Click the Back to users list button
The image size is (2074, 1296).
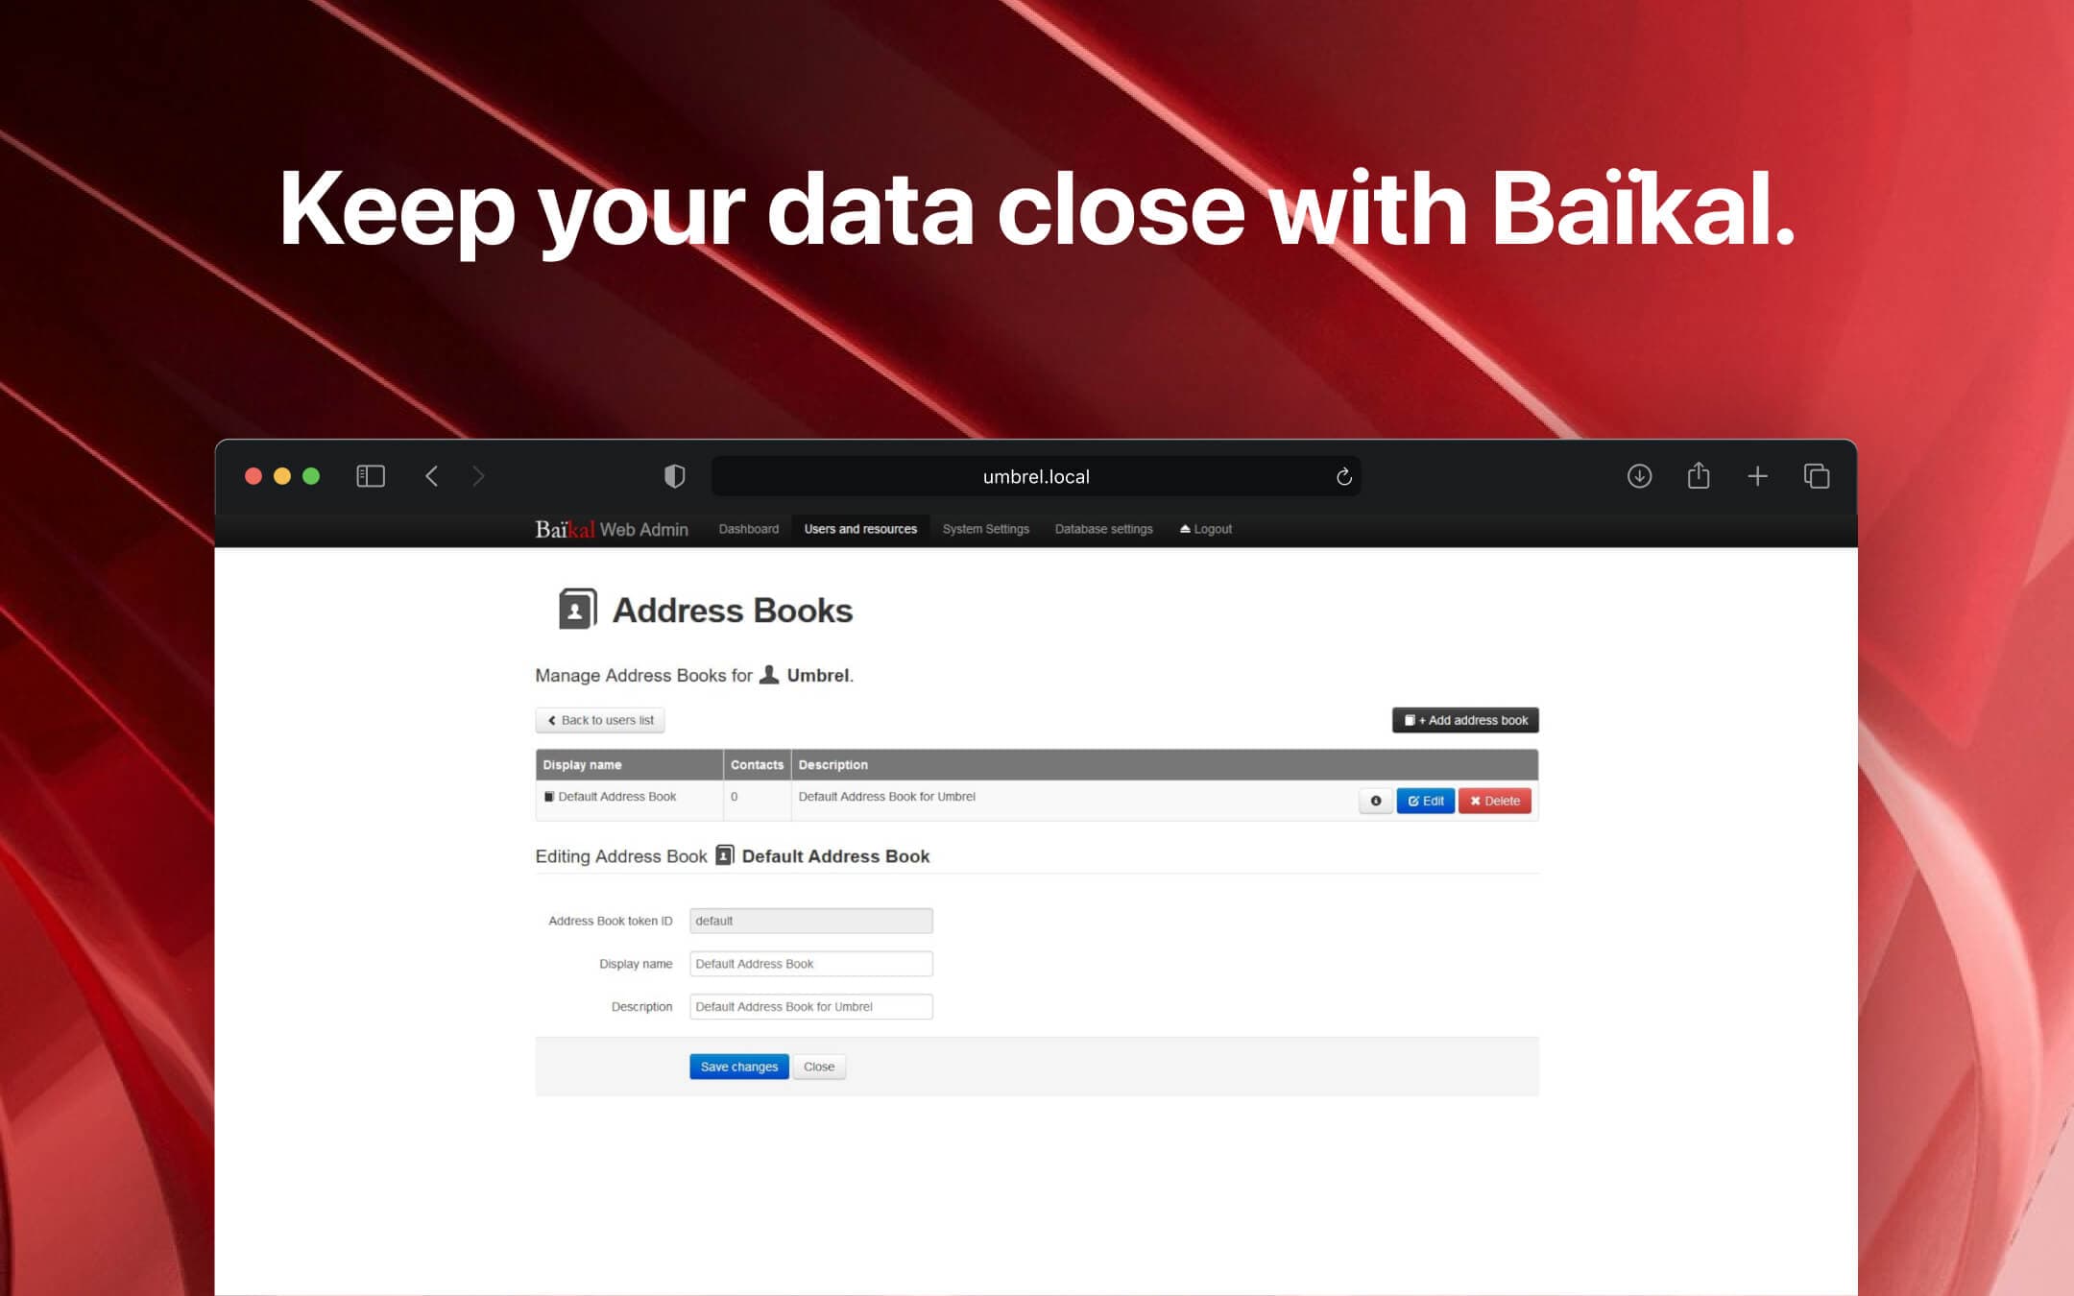[600, 720]
